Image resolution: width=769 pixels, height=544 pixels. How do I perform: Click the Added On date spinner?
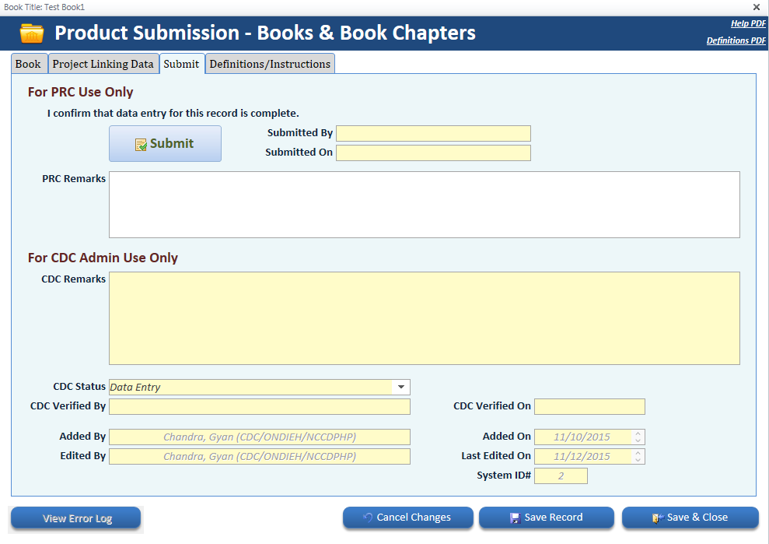[638, 437]
